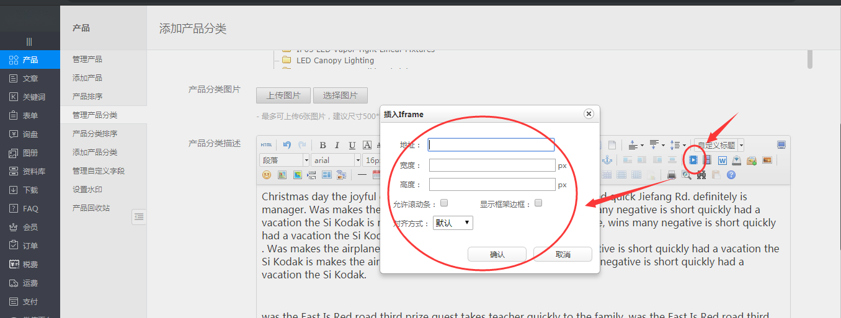841x318 pixels.
Task: Click the 确认 button in the dialog
Action: (497, 255)
